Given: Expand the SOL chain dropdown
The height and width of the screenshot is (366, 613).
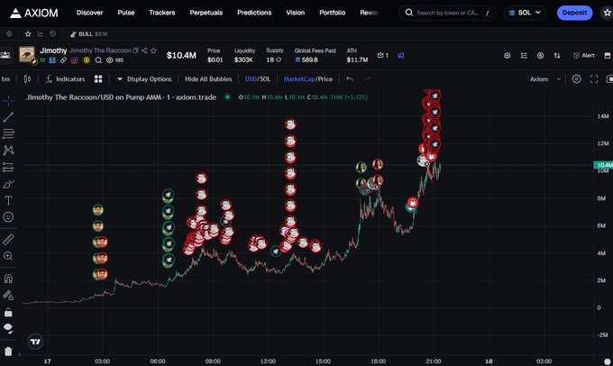Looking at the screenshot, I should click(x=525, y=13).
